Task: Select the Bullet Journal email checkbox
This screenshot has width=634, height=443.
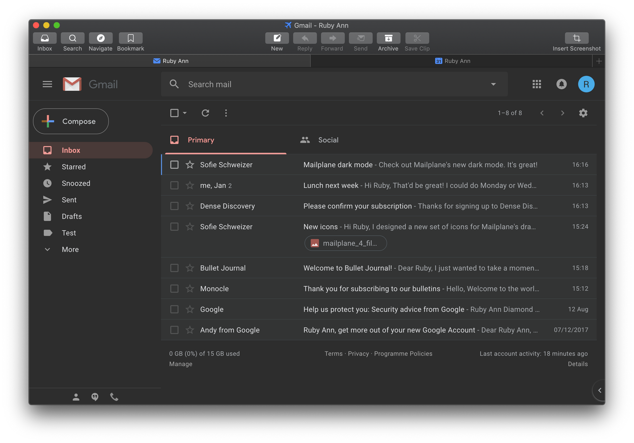Action: (174, 268)
